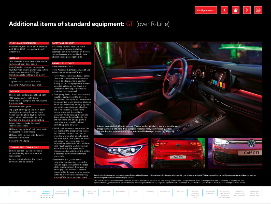The height and width of the screenshot is (204, 271).
Task: Open the 'Upholstery' tab
Action: click(x=150, y=192)
